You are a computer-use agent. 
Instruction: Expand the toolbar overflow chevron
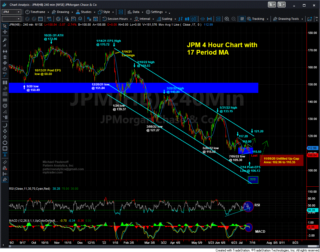316,19
